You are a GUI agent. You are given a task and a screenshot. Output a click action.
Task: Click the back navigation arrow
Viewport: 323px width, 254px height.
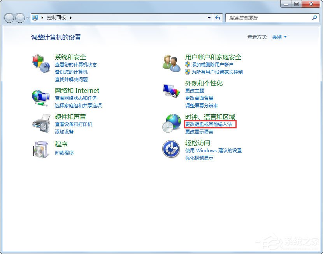click(x=9, y=18)
